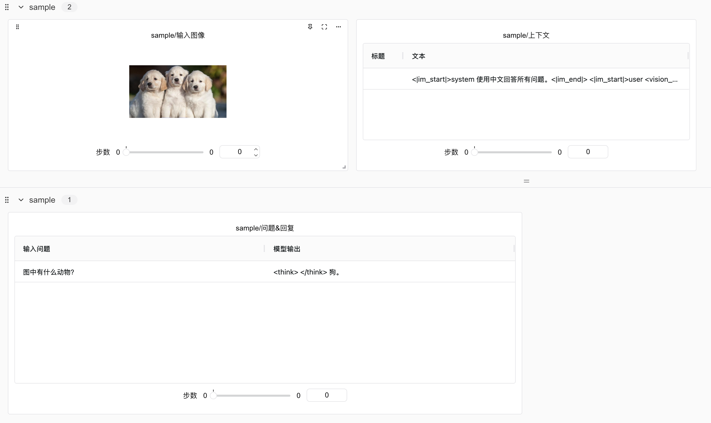The height and width of the screenshot is (423, 711).
Task: Click the resize corner of the 输入图像 panel
Action: click(x=344, y=167)
